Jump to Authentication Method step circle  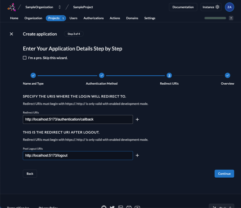point(102,75)
